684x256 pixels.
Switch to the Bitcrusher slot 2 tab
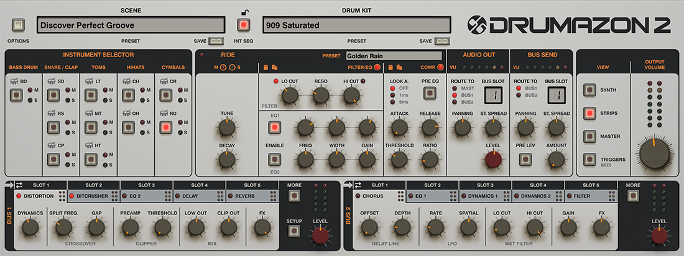[x=94, y=196]
